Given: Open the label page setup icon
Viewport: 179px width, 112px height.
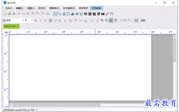Looking at the screenshot, I should click(x=116, y=20).
